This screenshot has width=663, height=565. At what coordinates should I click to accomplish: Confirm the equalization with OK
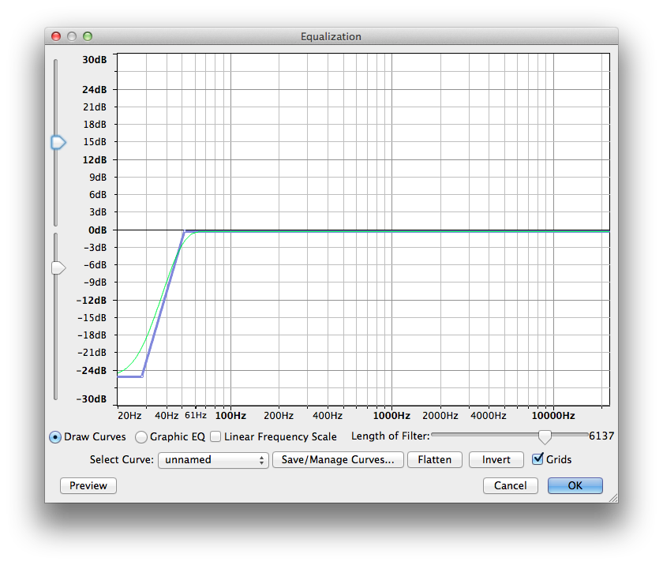[x=575, y=486]
